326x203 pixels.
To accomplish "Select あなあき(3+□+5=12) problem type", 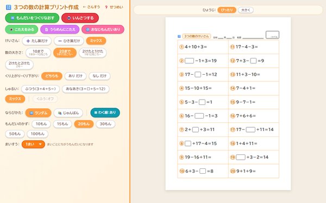I will tap(86, 89).
